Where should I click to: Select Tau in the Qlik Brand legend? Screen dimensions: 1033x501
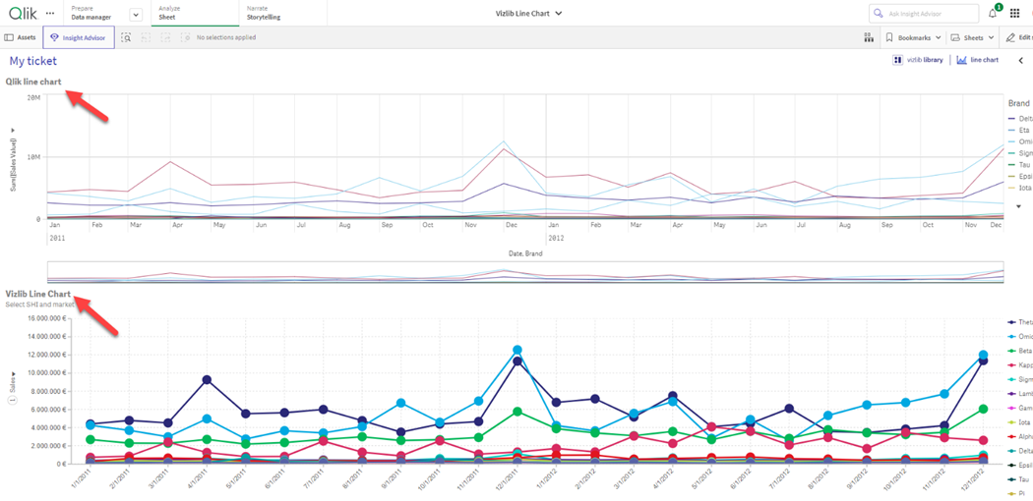pyautogui.click(x=1018, y=164)
